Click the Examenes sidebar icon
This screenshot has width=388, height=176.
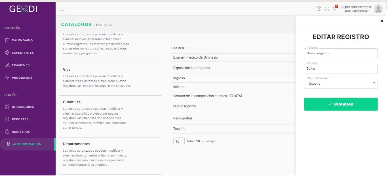pyautogui.click(x=7, y=65)
